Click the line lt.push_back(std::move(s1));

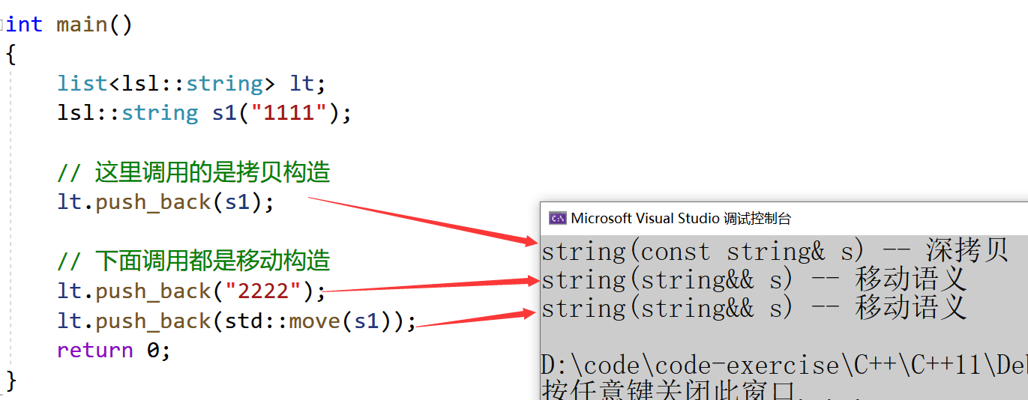pyautogui.click(x=236, y=321)
